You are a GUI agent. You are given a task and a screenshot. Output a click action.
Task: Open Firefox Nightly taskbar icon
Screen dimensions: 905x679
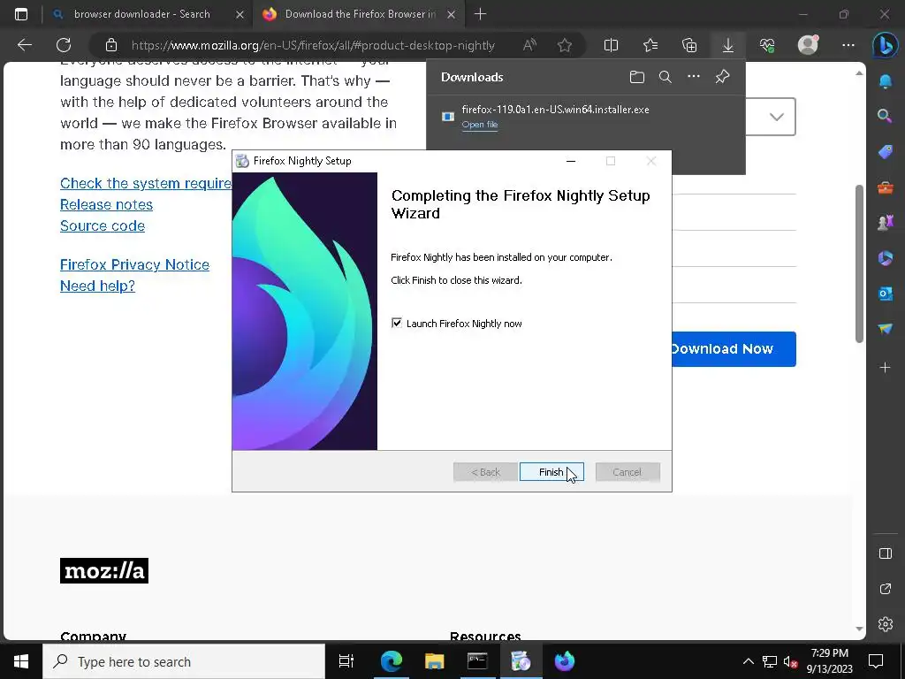tap(564, 661)
